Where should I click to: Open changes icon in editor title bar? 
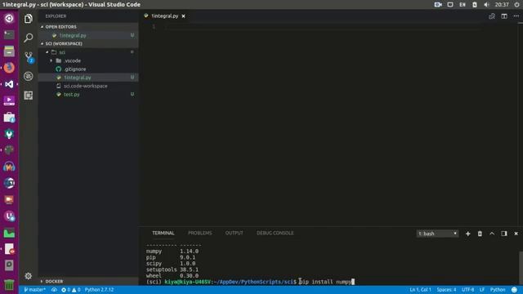[x=492, y=16]
